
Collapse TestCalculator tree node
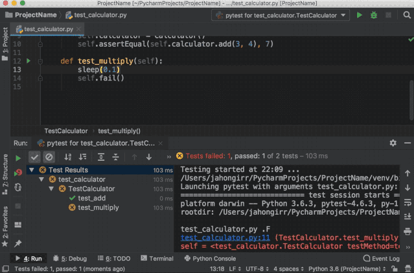[51, 189]
